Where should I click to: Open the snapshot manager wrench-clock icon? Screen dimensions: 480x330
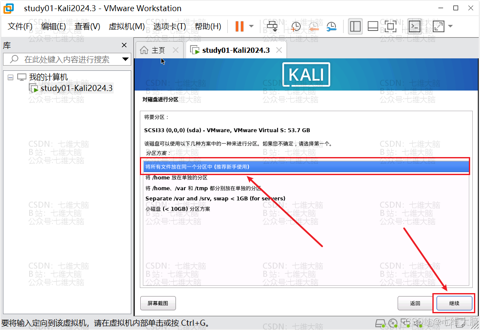331,27
